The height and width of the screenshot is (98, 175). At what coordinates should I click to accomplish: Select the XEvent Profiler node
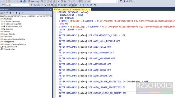(9, 50)
